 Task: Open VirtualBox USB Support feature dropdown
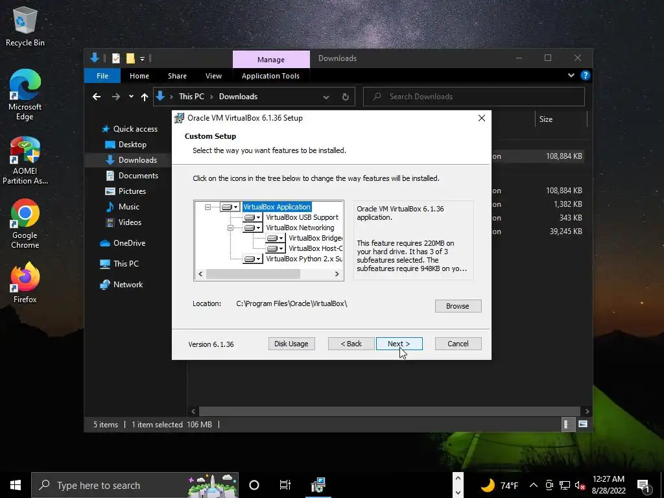(252, 218)
